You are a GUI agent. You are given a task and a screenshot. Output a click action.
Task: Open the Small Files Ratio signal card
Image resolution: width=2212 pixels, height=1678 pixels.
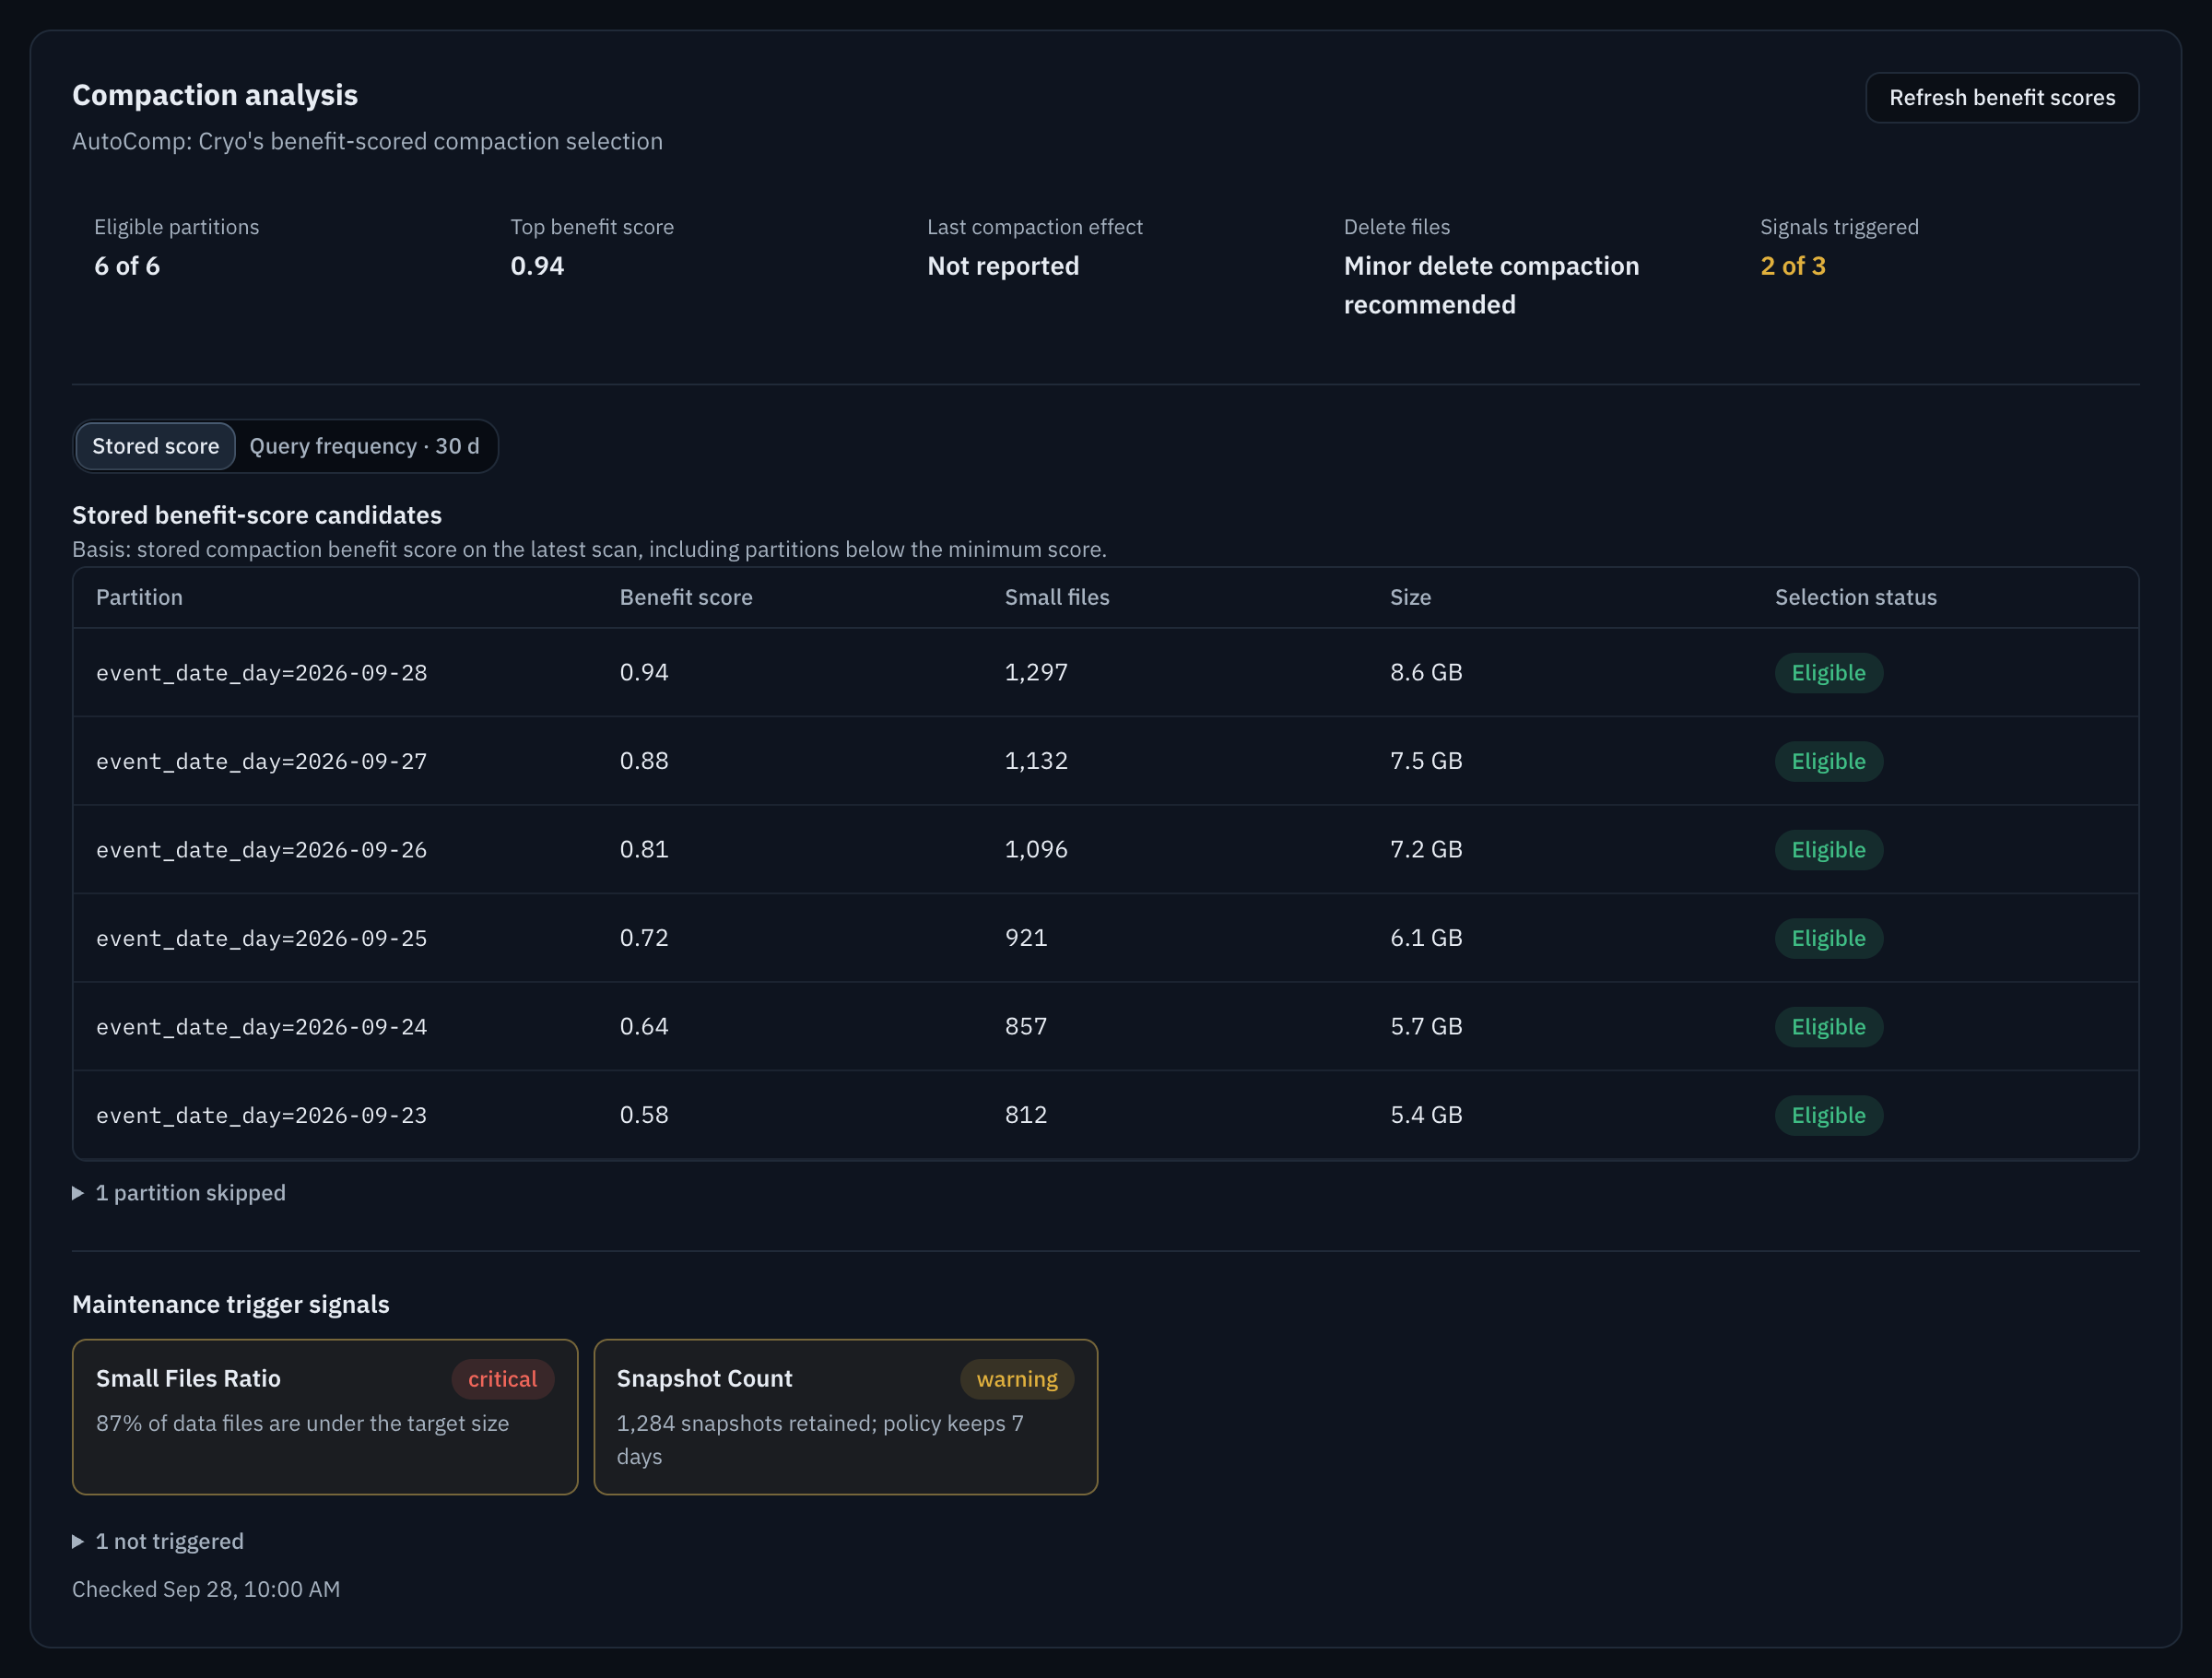coord(325,1417)
